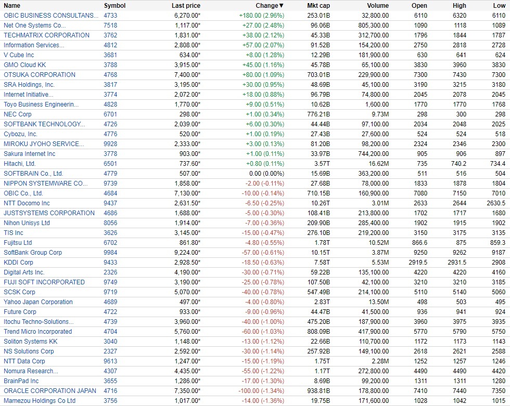Open NEC Corp link

pyautogui.click(x=18, y=114)
